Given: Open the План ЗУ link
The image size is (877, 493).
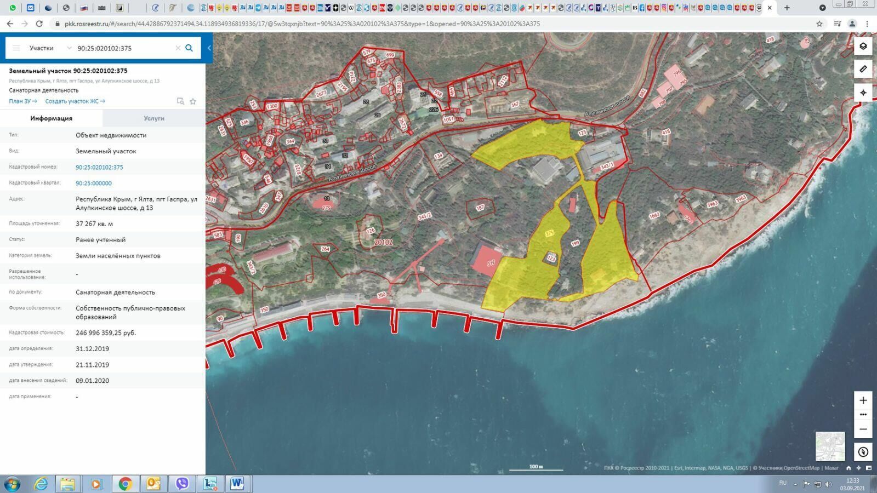Looking at the screenshot, I should pyautogui.click(x=22, y=101).
